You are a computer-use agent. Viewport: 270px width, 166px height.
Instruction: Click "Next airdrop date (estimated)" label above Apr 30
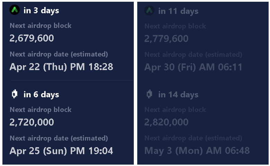pos(193,54)
